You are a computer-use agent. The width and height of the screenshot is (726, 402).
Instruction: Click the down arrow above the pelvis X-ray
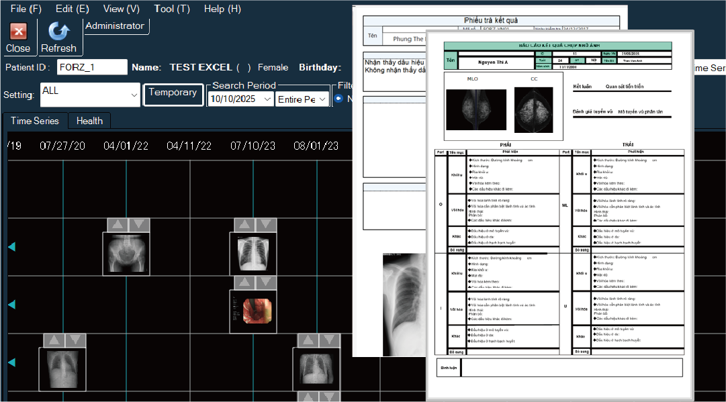click(x=138, y=225)
